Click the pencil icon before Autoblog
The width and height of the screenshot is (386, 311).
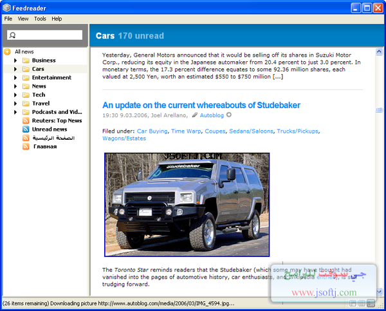coord(195,115)
